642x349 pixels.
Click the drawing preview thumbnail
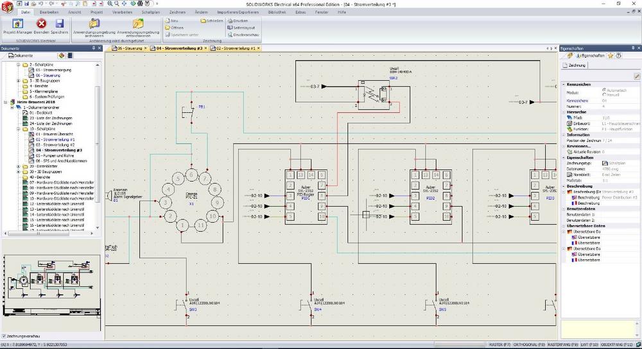(51, 286)
